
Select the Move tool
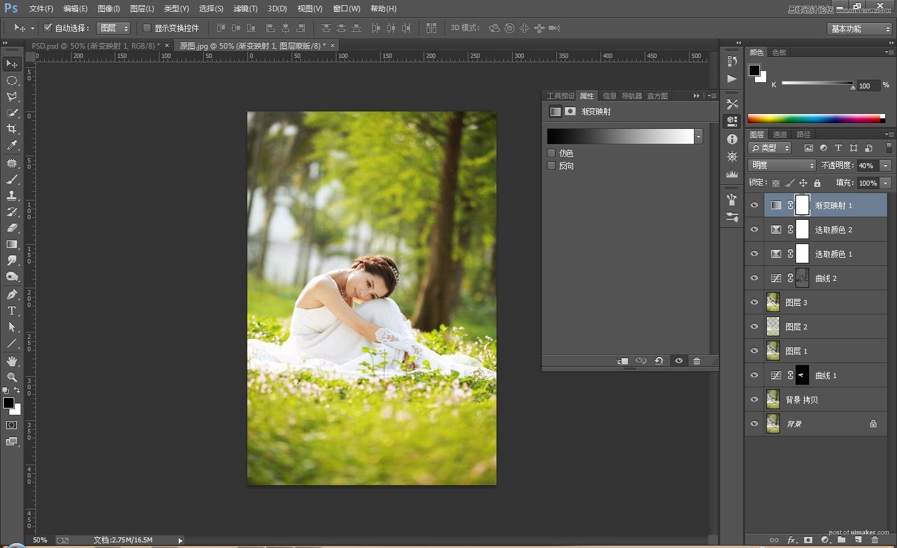[12, 64]
